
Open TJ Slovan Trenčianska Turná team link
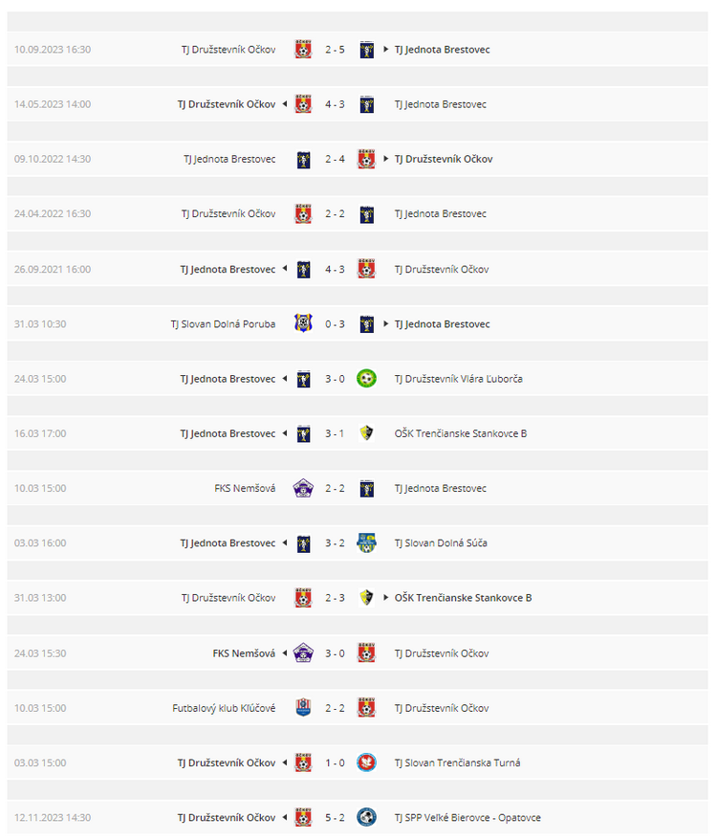point(457,763)
